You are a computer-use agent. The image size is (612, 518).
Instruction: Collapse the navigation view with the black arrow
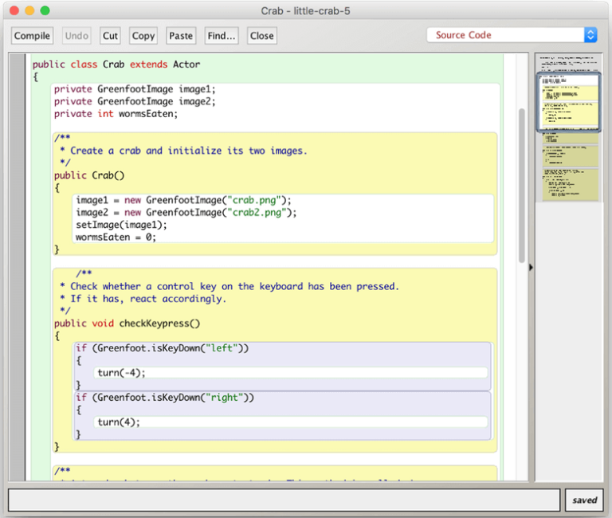tap(532, 268)
